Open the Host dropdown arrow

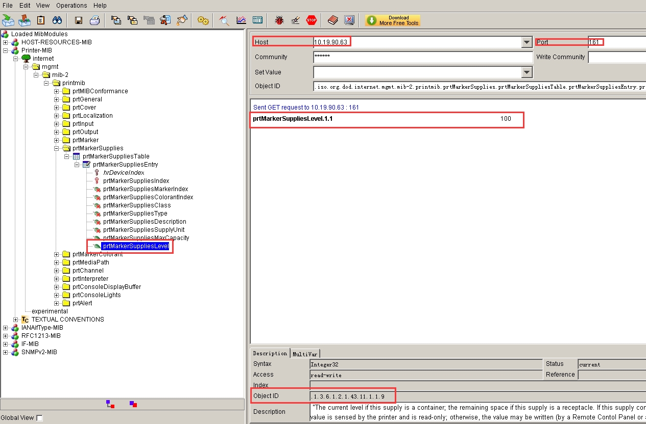pos(527,42)
